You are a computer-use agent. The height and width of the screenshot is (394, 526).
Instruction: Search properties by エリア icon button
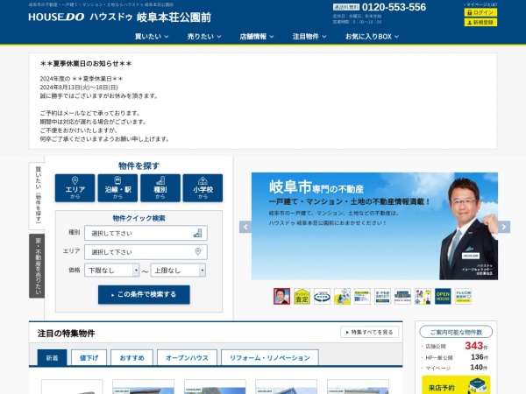(75, 188)
